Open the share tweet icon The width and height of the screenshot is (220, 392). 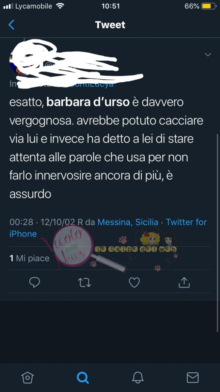tap(184, 283)
